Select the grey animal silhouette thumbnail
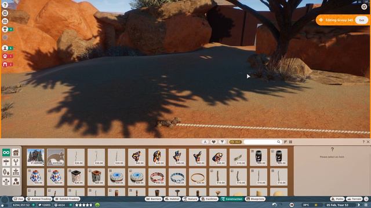 pos(56,157)
